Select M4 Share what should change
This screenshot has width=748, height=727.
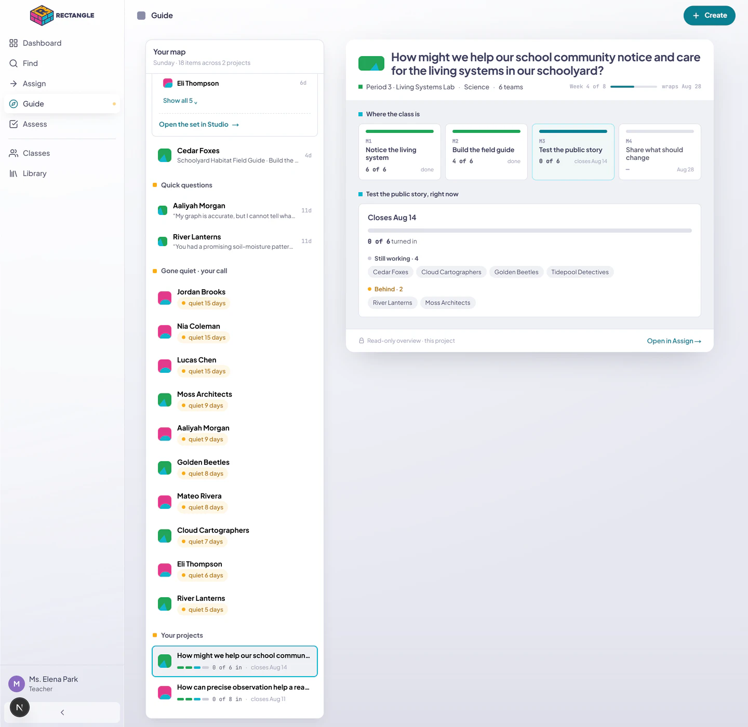660,152
